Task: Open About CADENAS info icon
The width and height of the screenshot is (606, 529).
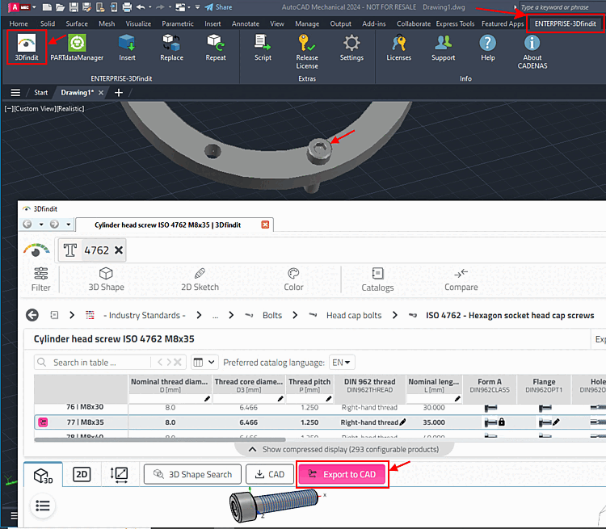Action: (532, 52)
